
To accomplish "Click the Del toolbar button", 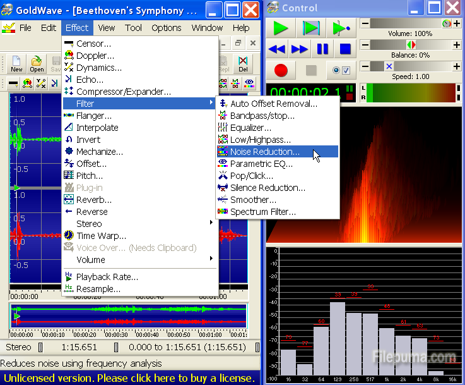I will point(243,64).
